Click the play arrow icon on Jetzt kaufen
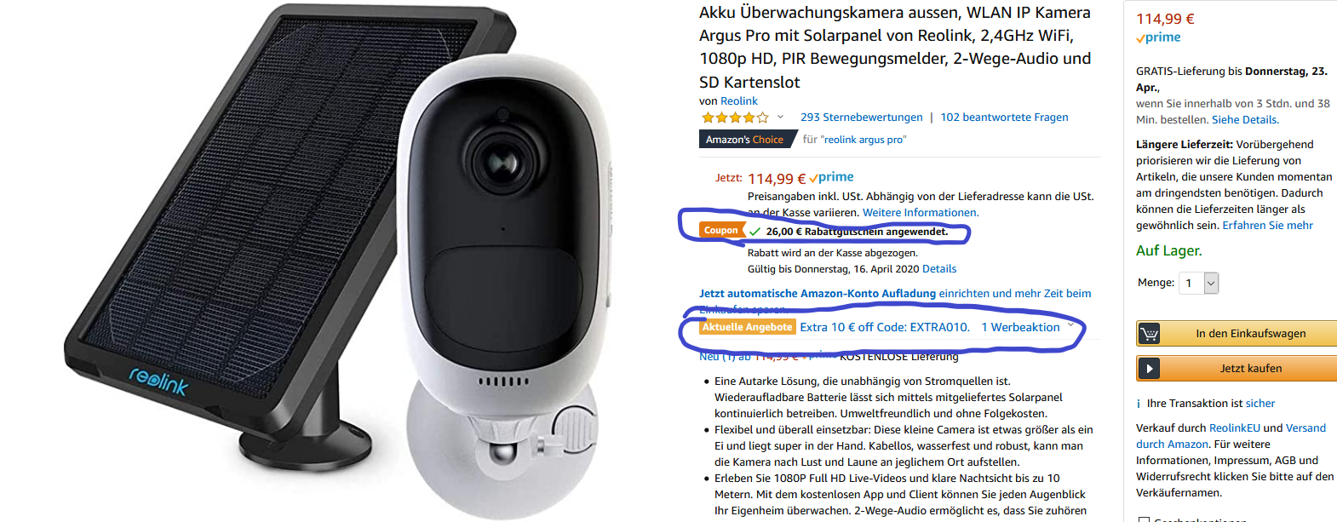1337x522 pixels. point(1150,369)
